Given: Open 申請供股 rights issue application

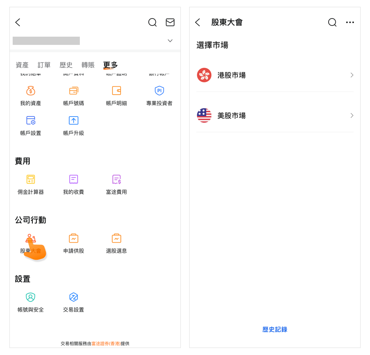Looking at the screenshot, I should (x=73, y=238).
